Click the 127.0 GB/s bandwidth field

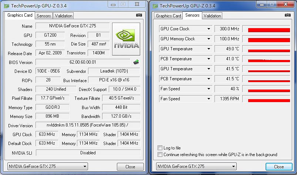tap(121, 116)
